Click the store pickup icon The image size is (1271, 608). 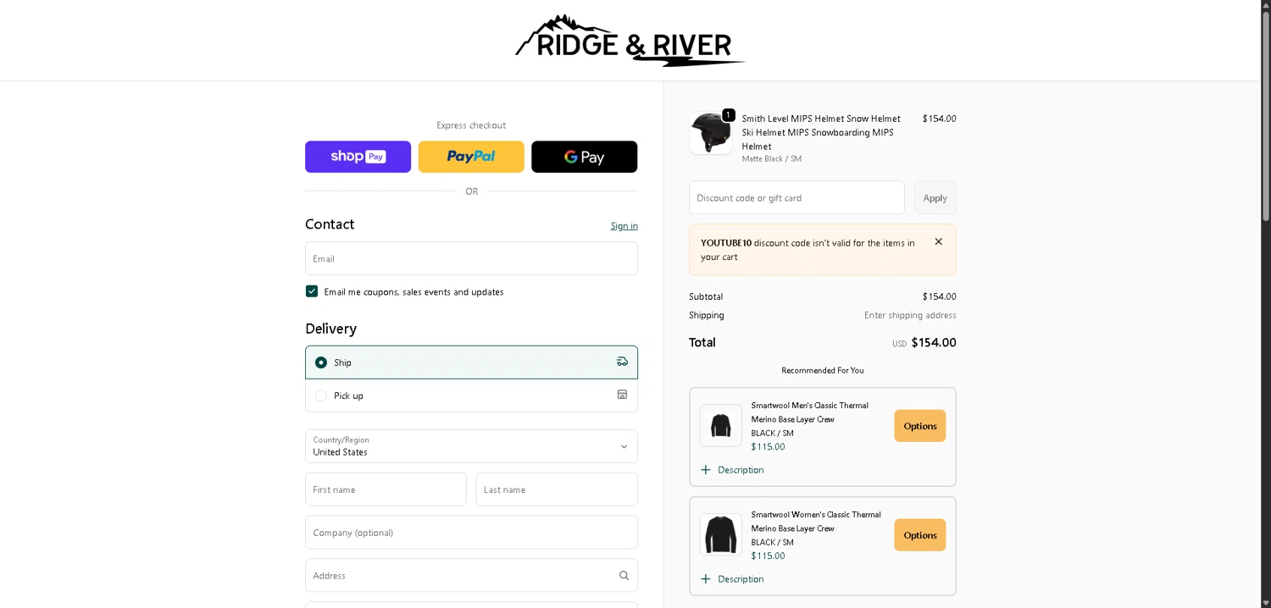622,395
